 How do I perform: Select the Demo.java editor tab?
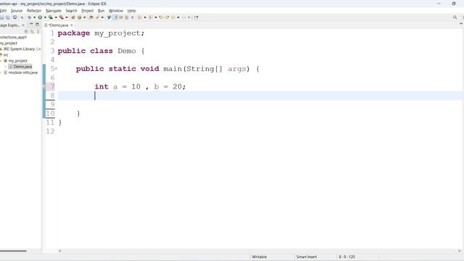(58, 25)
